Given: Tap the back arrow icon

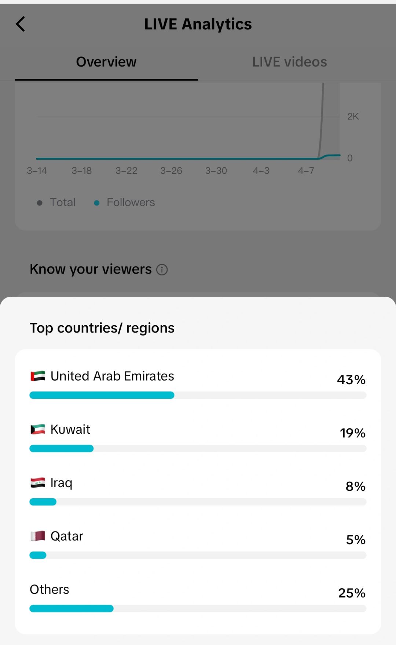Looking at the screenshot, I should click(21, 24).
